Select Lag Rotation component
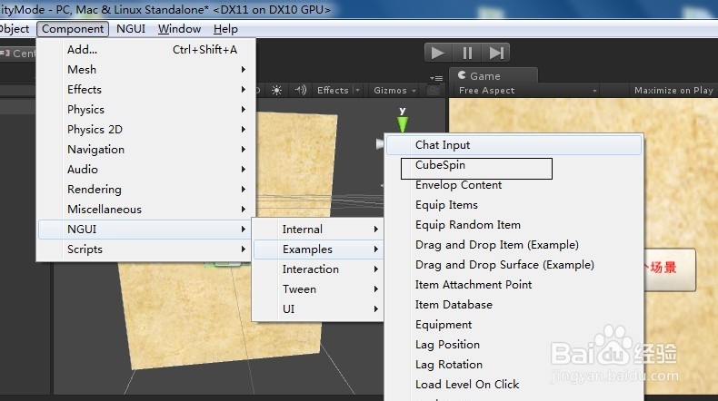 tap(514, 365)
